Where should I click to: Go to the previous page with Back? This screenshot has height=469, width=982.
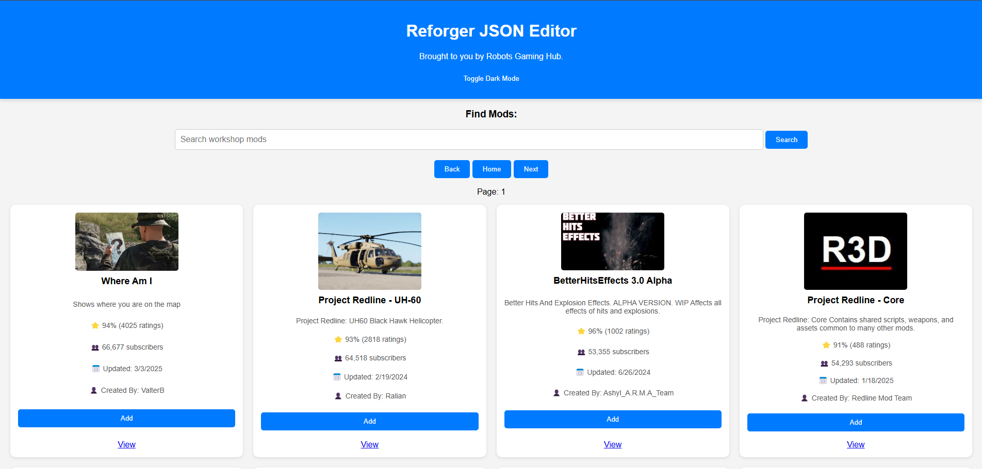pos(452,169)
